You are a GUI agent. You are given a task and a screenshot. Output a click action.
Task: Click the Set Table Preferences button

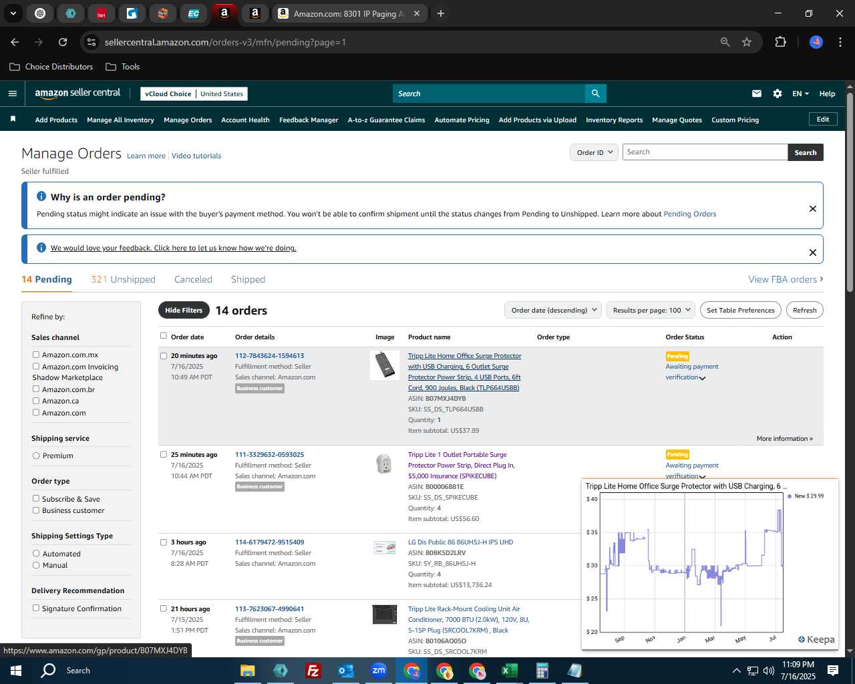740,310
